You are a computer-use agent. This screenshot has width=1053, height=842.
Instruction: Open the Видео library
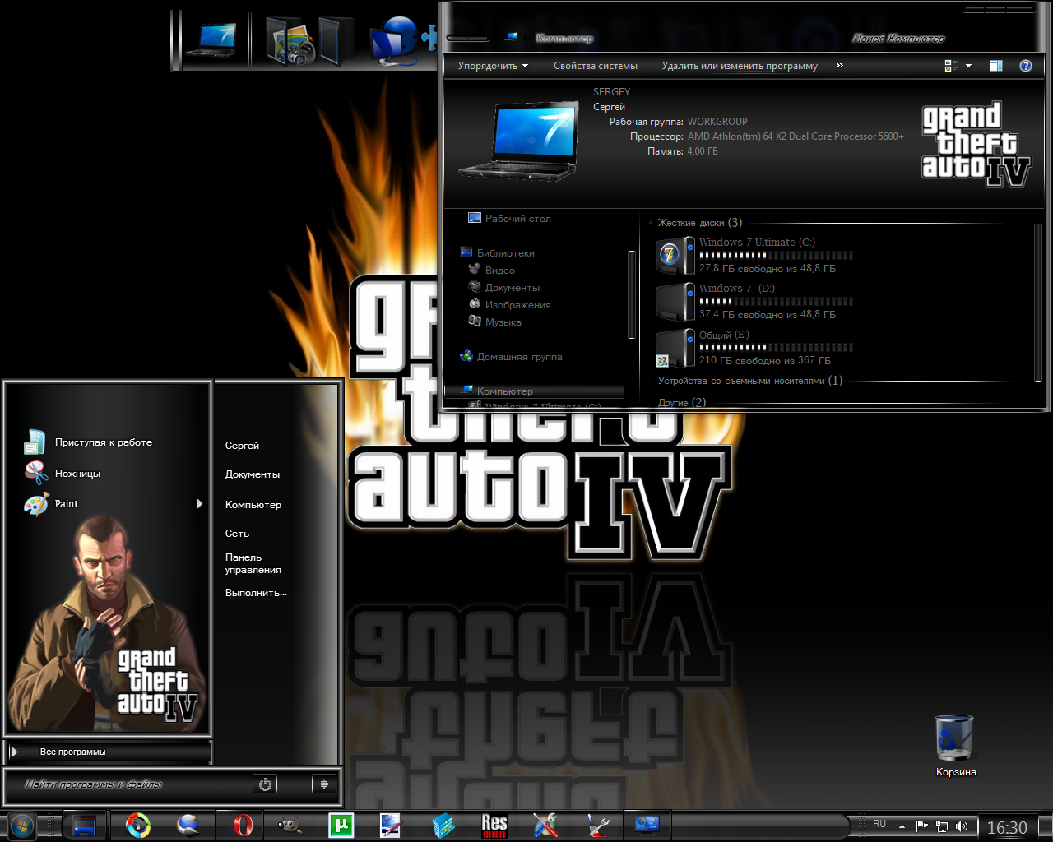pyautogui.click(x=491, y=271)
